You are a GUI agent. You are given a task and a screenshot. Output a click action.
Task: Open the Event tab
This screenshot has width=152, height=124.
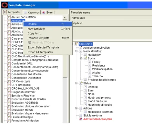[x=48, y=13]
